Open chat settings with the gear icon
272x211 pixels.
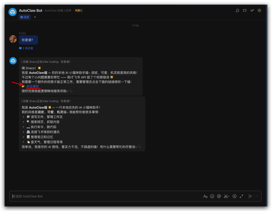click(259, 10)
